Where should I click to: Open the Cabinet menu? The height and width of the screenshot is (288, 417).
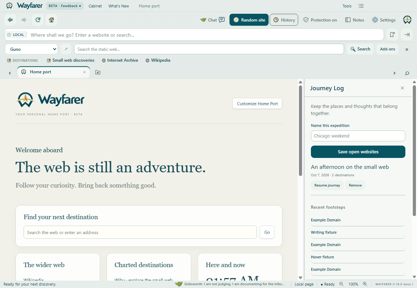[95, 6]
